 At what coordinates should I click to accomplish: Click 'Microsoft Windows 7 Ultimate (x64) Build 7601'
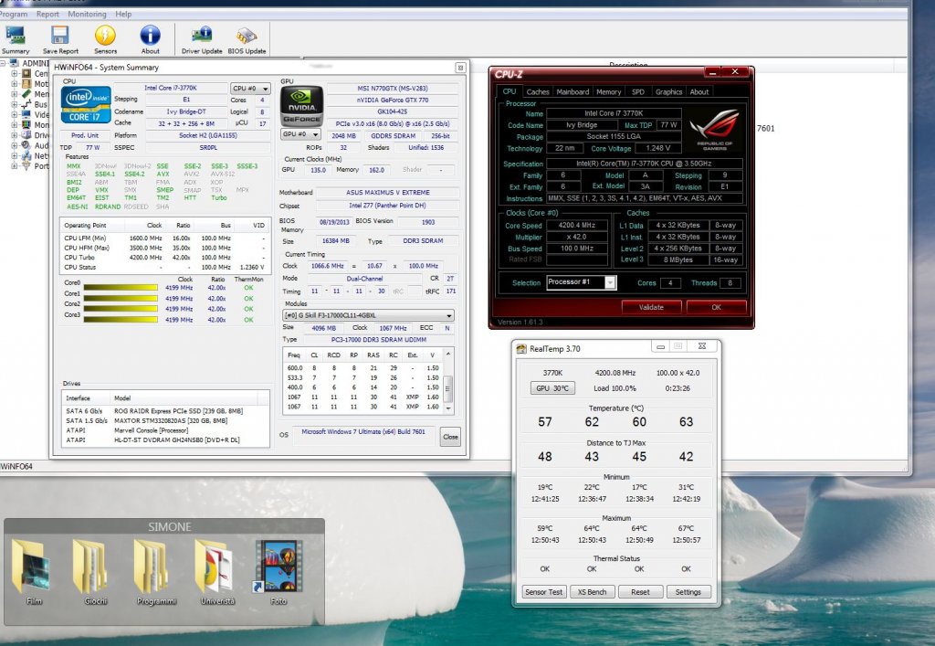click(363, 432)
